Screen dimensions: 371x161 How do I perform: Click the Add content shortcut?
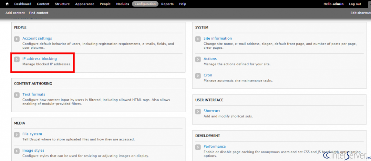coord(15,13)
